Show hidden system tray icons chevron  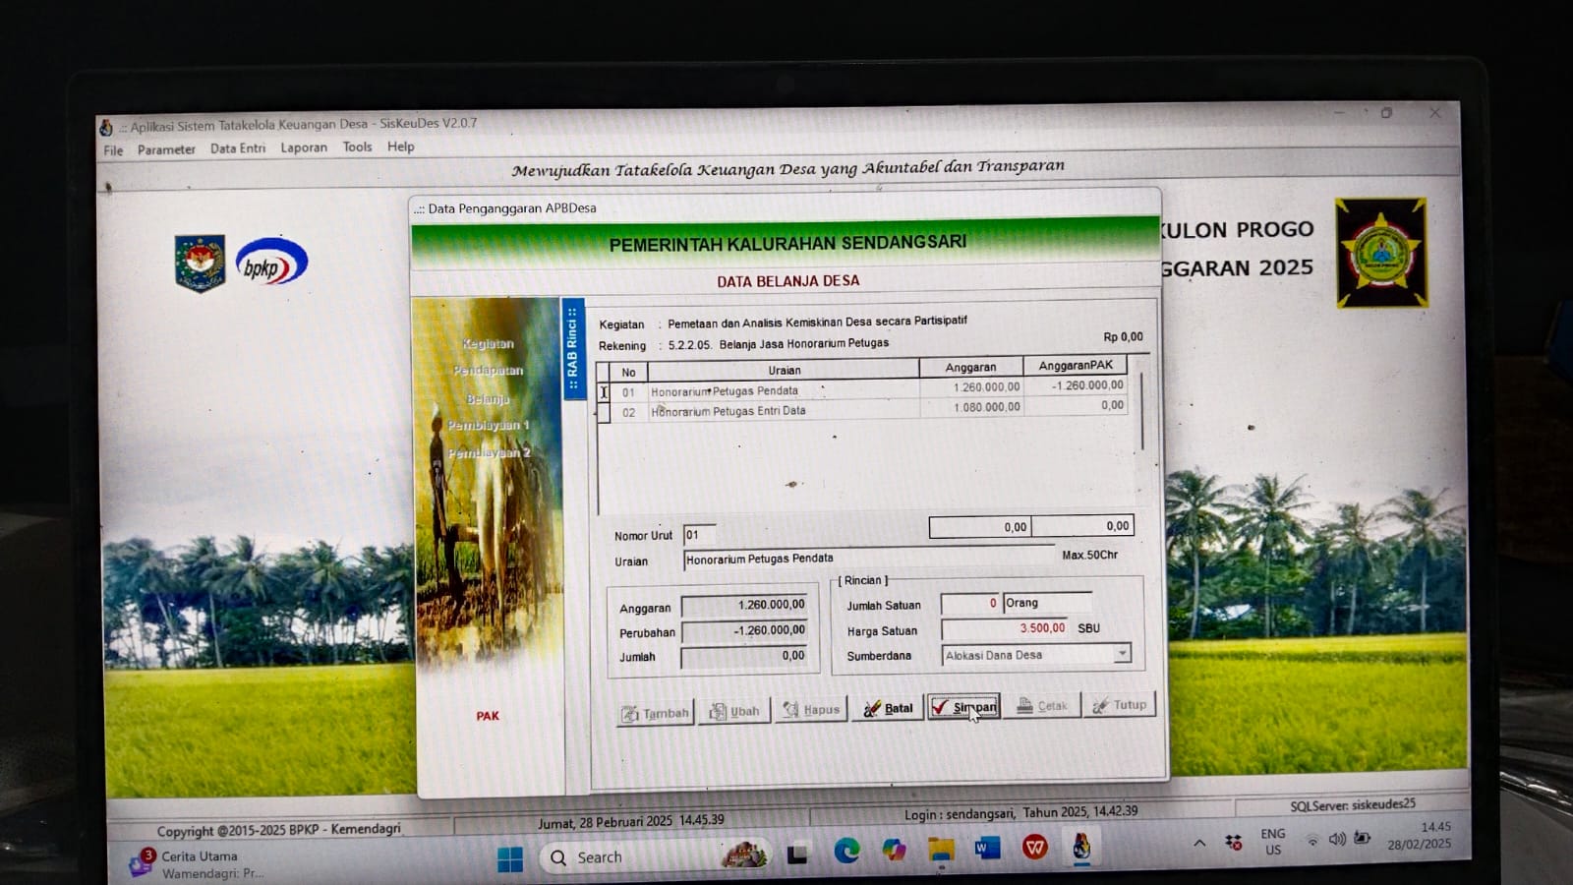pos(1199,843)
